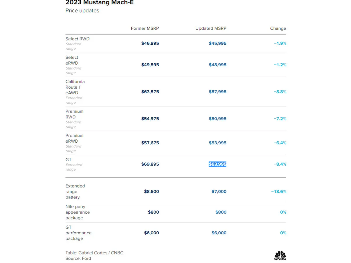This screenshot has height=263, width=351.
Task: Click the Change column header
Action: point(278,28)
